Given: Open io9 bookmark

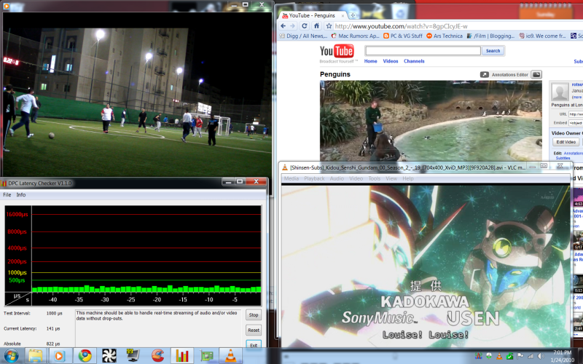Looking at the screenshot, I should click(542, 36).
